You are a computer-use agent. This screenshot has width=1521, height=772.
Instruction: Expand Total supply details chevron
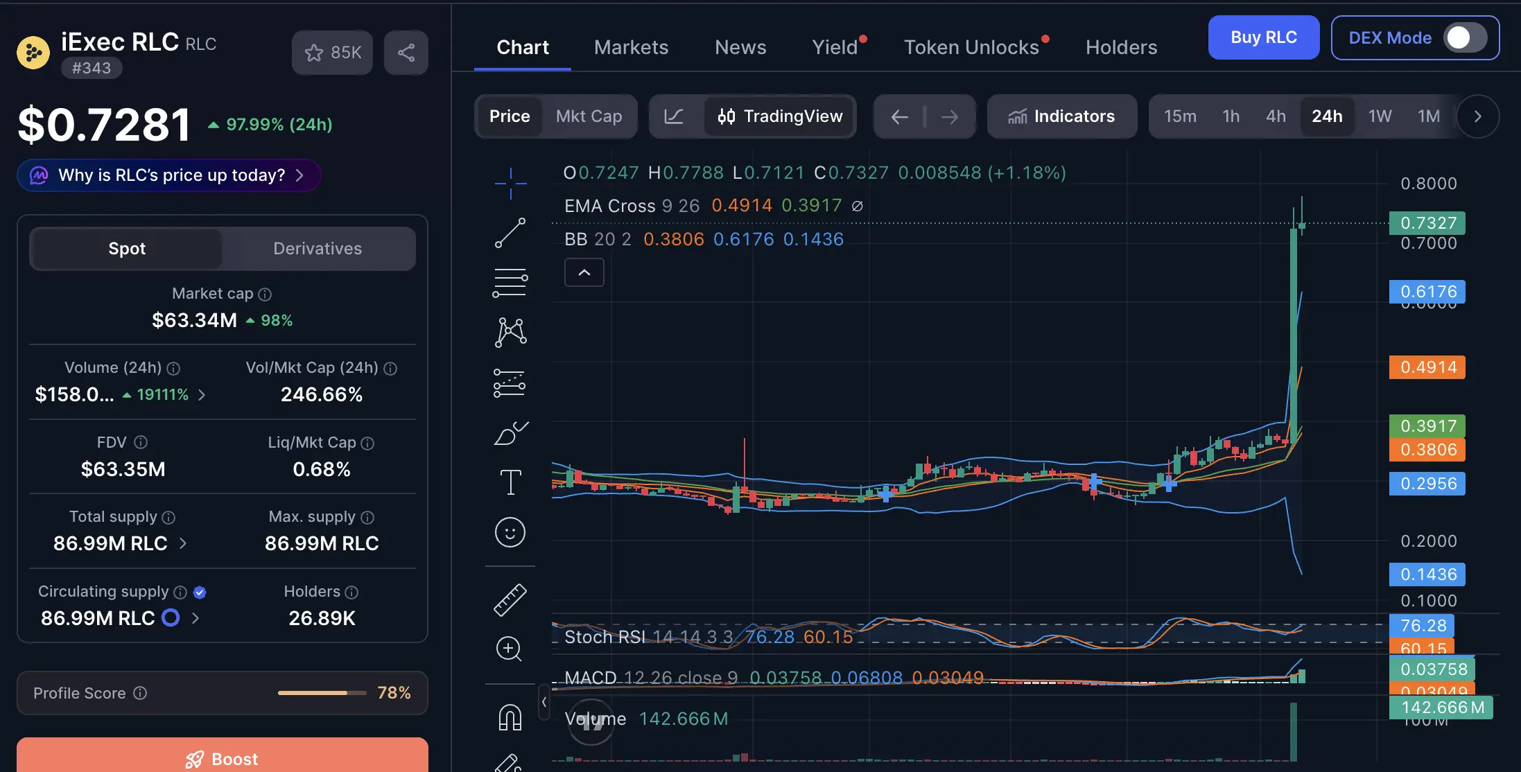coord(183,543)
